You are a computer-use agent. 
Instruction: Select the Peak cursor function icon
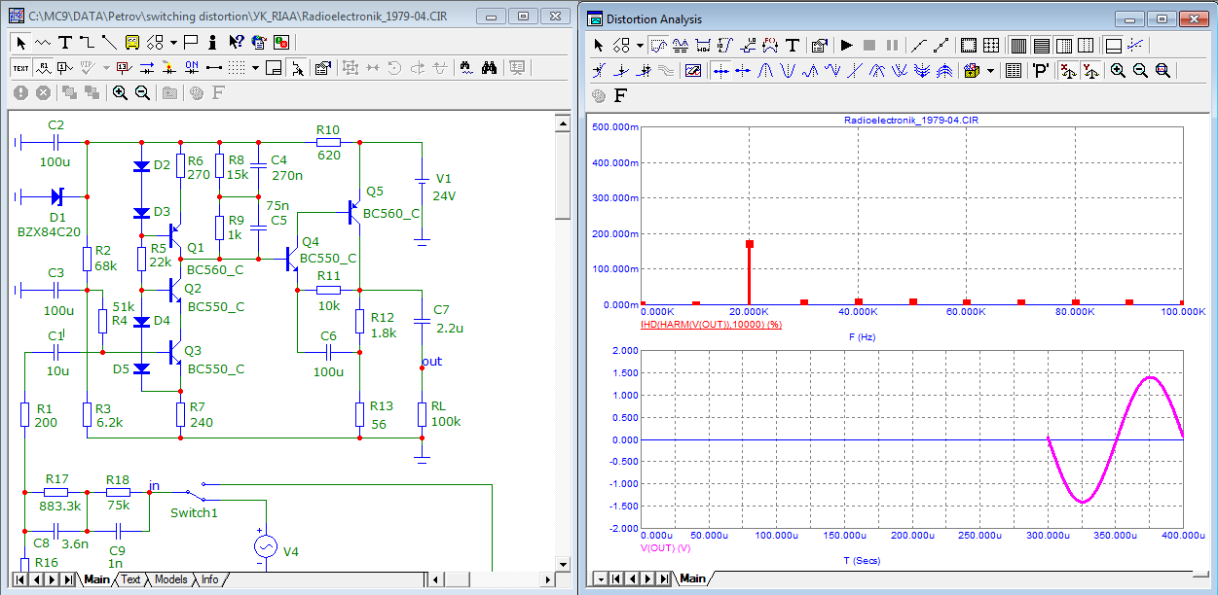coord(766,70)
